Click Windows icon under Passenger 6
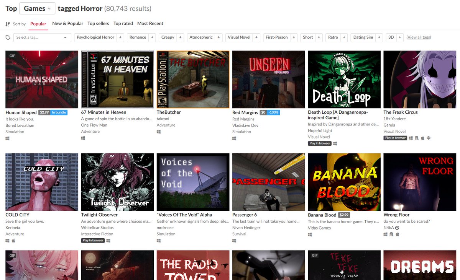 pyautogui.click(x=234, y=241)
